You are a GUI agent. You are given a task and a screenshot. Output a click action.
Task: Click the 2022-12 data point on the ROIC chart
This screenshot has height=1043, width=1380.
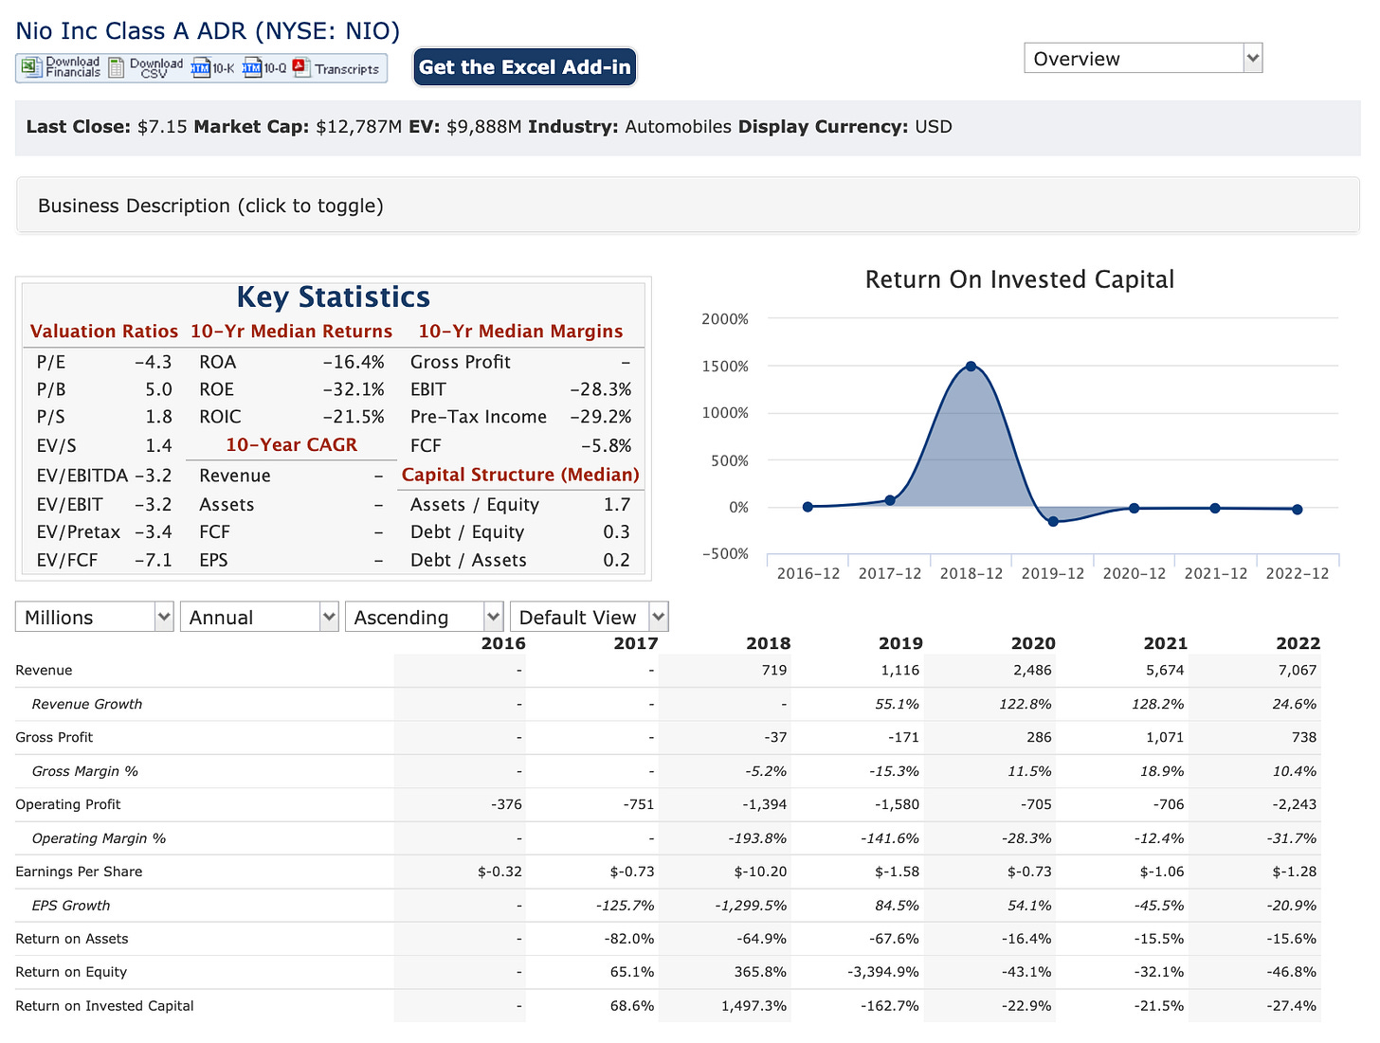click(x=1297, y=510)
